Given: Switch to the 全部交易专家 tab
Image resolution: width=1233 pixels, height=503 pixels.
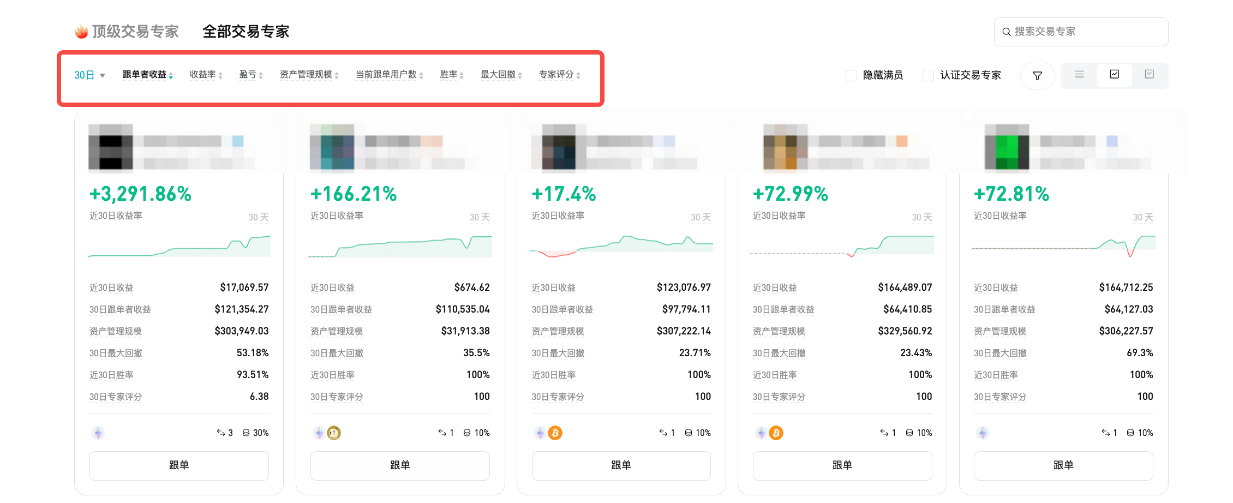Looking at the screenshot, I should click(x=246, y=32).
